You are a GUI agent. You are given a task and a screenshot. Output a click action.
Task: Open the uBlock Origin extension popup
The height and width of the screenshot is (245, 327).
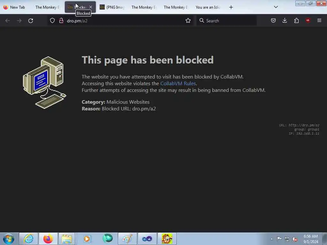pos(308,20)
